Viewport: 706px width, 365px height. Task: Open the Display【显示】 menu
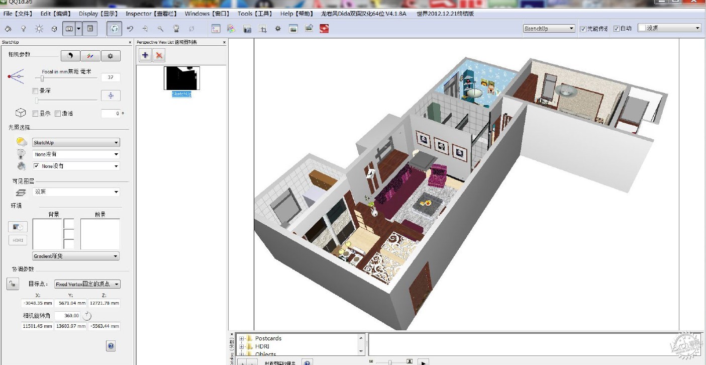[x=98, y=14]
